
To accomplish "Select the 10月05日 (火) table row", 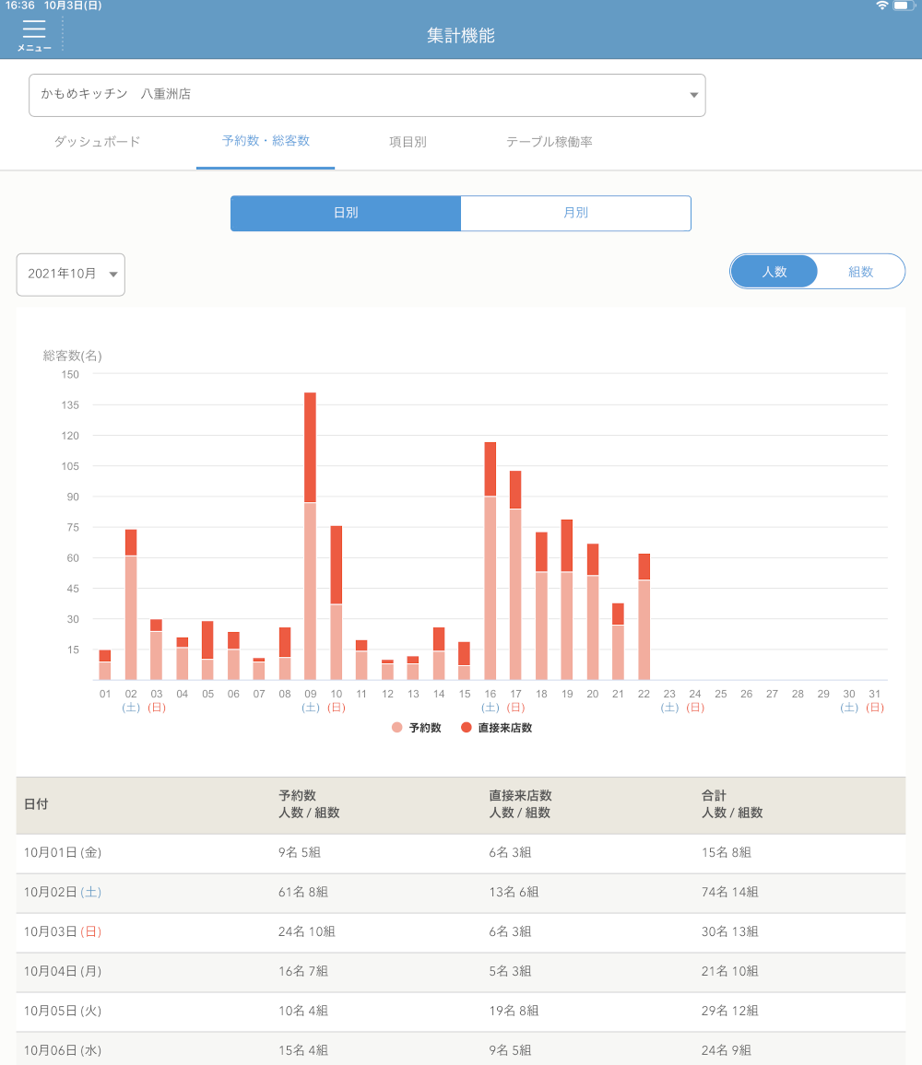I will [460, 1011].
